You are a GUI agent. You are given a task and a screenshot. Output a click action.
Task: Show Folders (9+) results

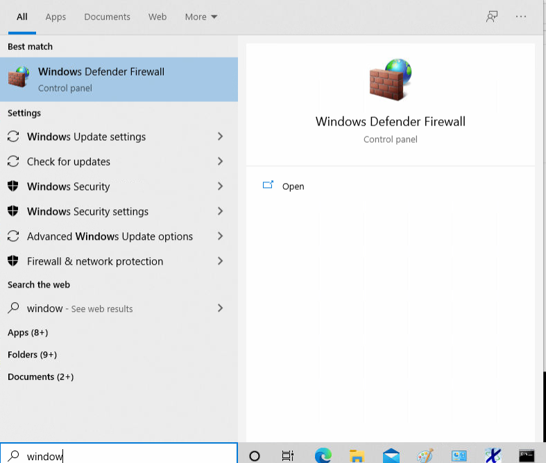pos(33,354)
